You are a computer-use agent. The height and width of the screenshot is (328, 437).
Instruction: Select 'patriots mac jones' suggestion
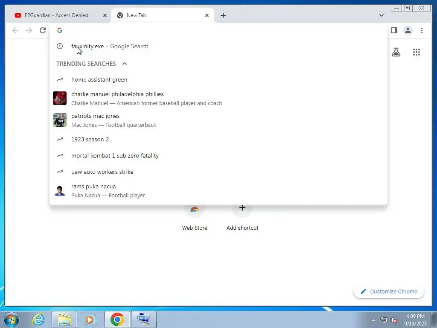coord(218,120)
